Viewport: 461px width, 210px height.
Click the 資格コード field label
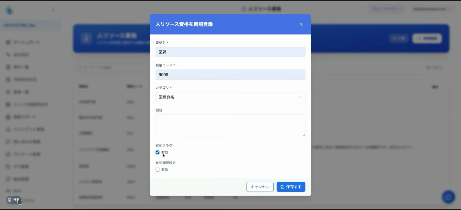pos(164,65)
